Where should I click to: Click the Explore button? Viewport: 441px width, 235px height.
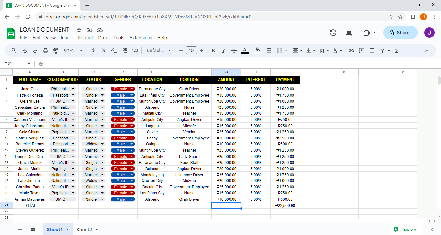tap(406, 230)
